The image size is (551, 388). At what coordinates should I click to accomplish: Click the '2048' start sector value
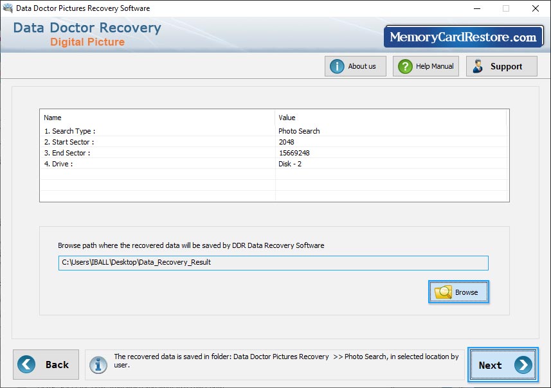click(286, 142)
